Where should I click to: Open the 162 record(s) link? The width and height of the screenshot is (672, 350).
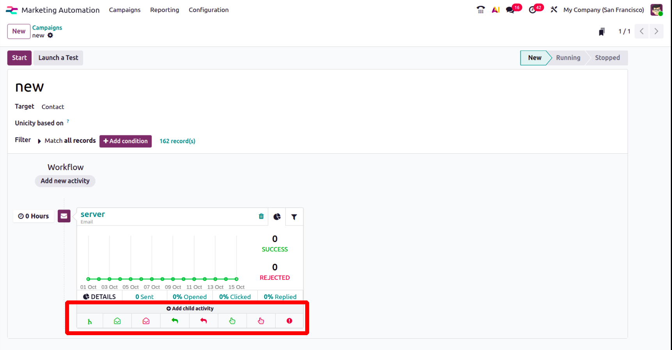click(x=177, y=141)
